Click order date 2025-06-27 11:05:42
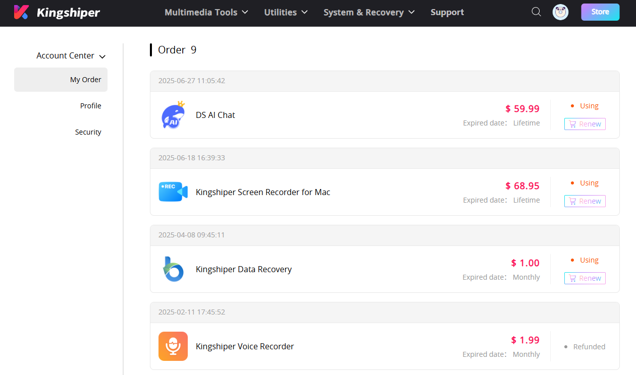 coord(192,81)
